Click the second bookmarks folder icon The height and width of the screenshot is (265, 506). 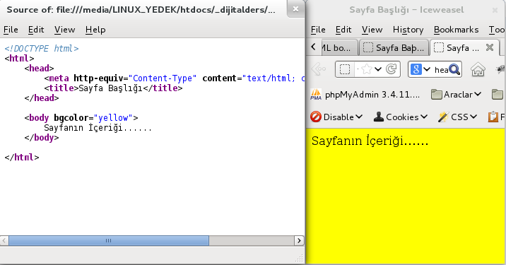497,95
